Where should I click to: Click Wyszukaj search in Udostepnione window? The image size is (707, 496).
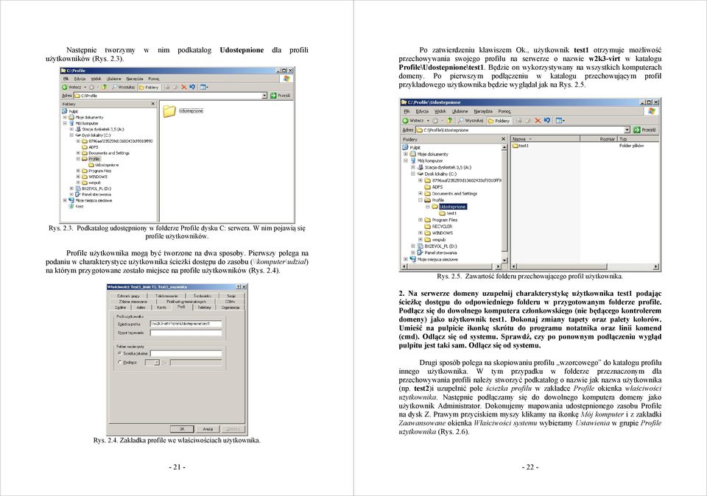point(470,120)
